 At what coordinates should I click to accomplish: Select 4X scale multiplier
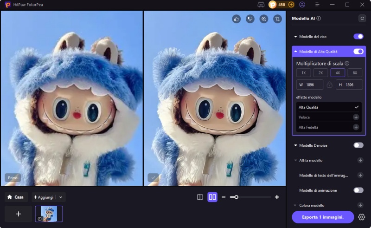pos(338,73)
